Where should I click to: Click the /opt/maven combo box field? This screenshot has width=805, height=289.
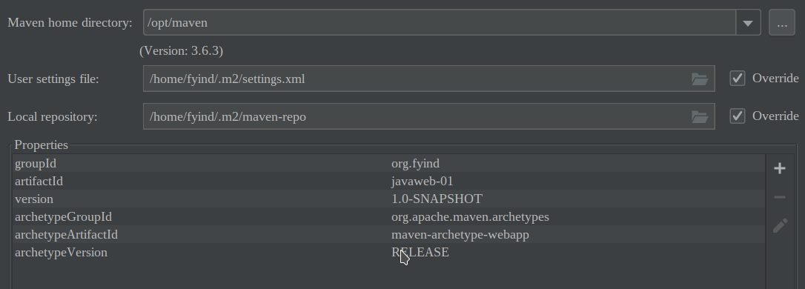(x=440, y=22)
